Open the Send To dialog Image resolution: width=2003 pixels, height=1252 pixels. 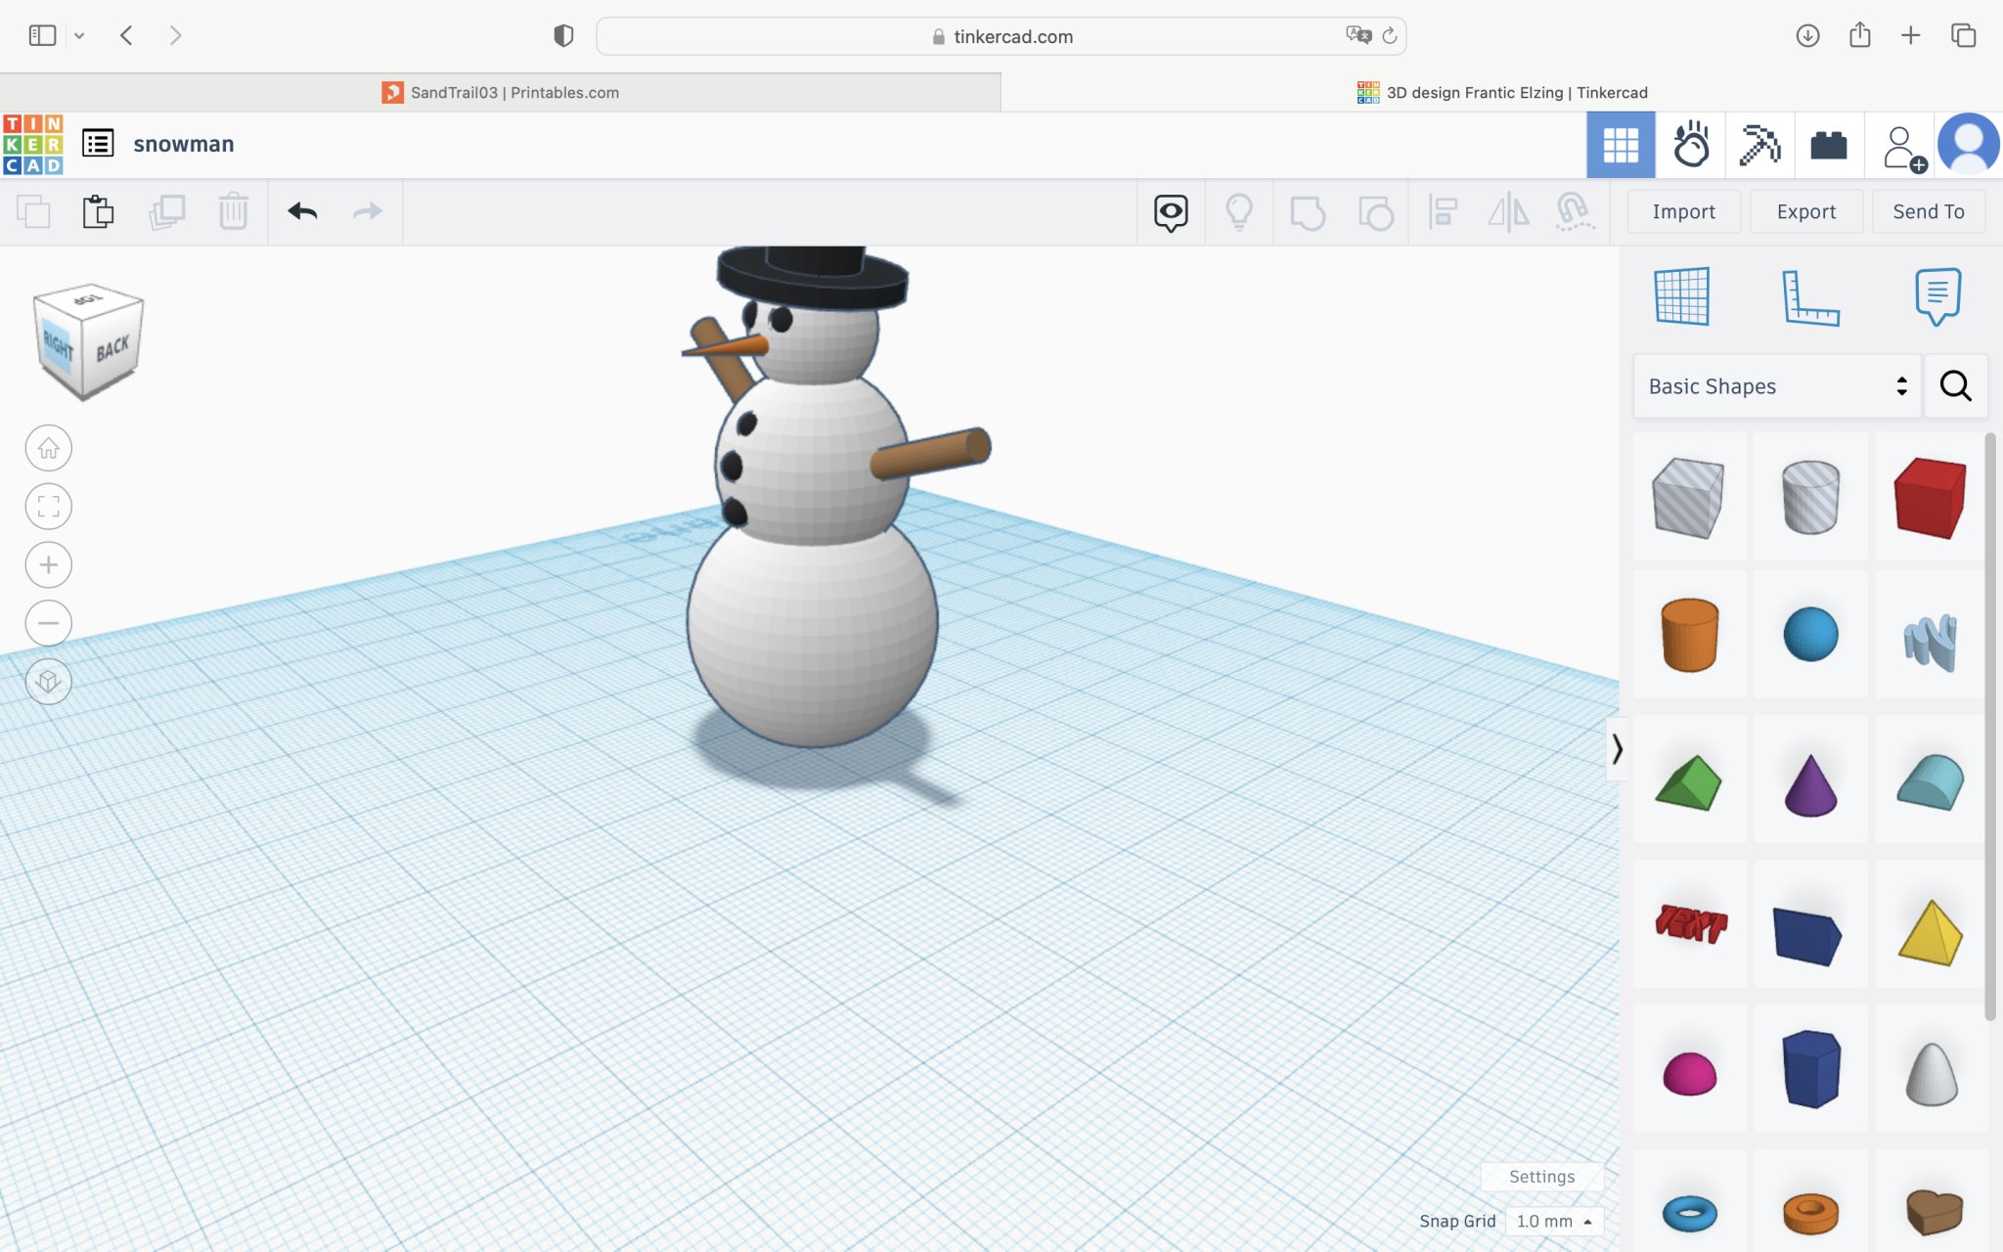pyautogui.click(x=1928, y=211)
